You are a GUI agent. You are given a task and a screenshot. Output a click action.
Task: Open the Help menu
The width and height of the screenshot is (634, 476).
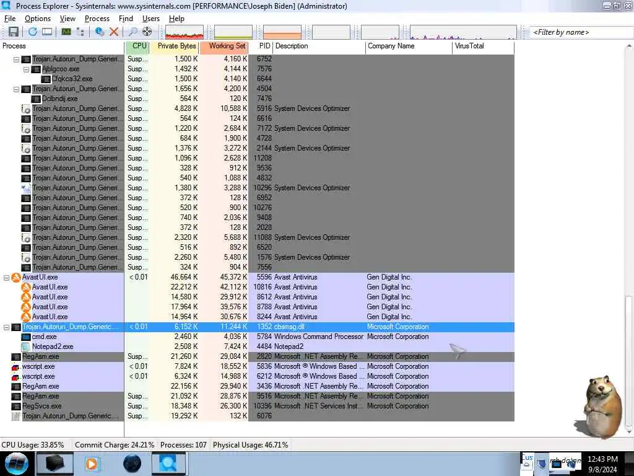pyautogui.click(x=176, y=19)
